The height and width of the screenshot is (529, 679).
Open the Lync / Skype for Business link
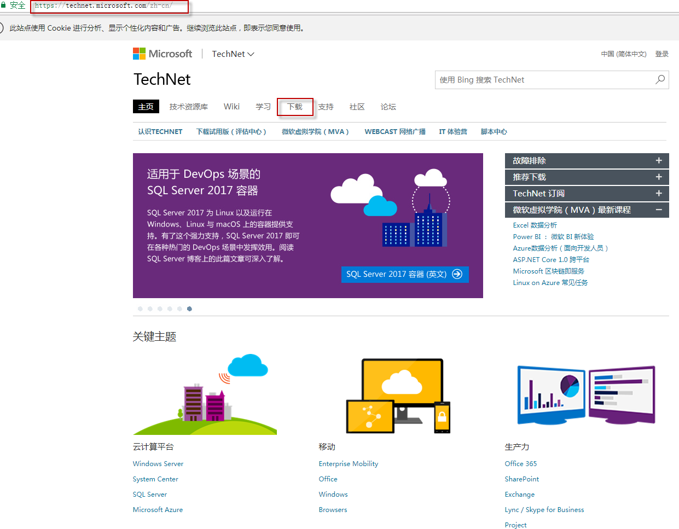coord(544,510)
